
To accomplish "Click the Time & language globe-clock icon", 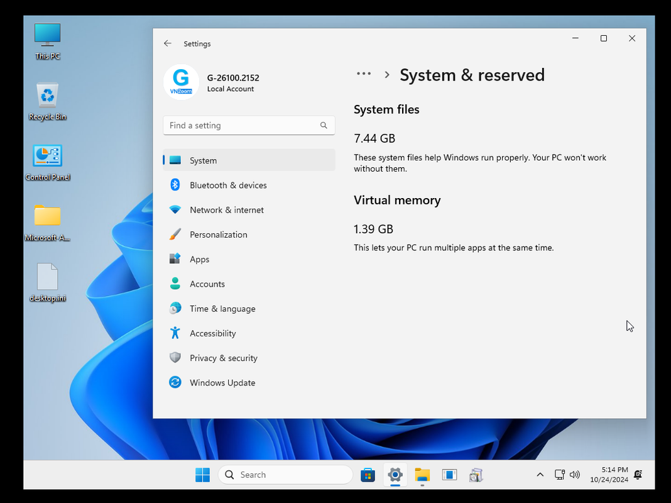I will 175,308.
